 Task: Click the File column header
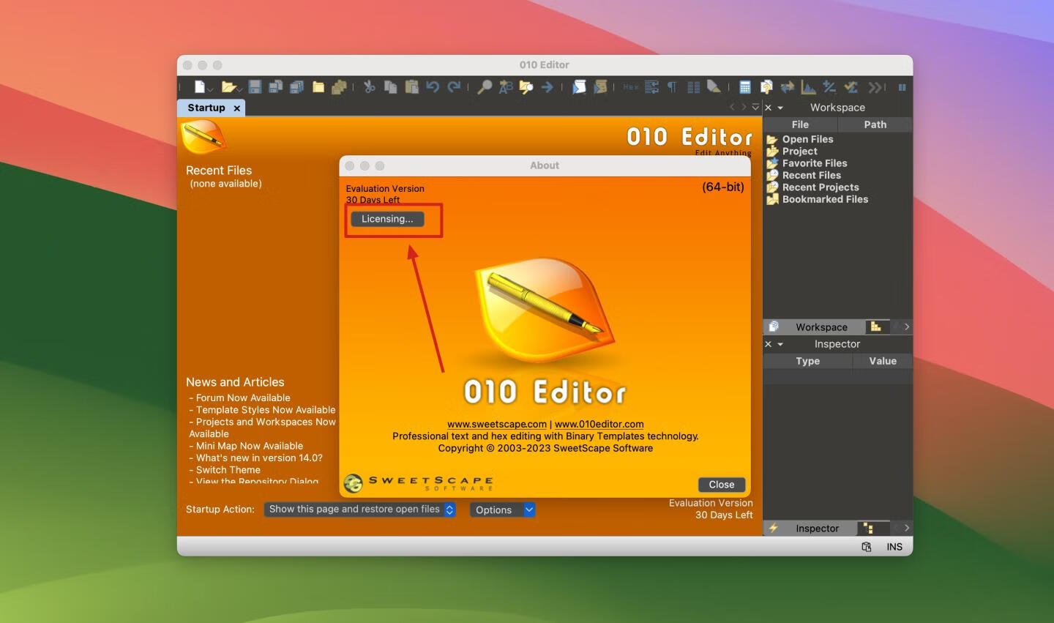[800, 124]
